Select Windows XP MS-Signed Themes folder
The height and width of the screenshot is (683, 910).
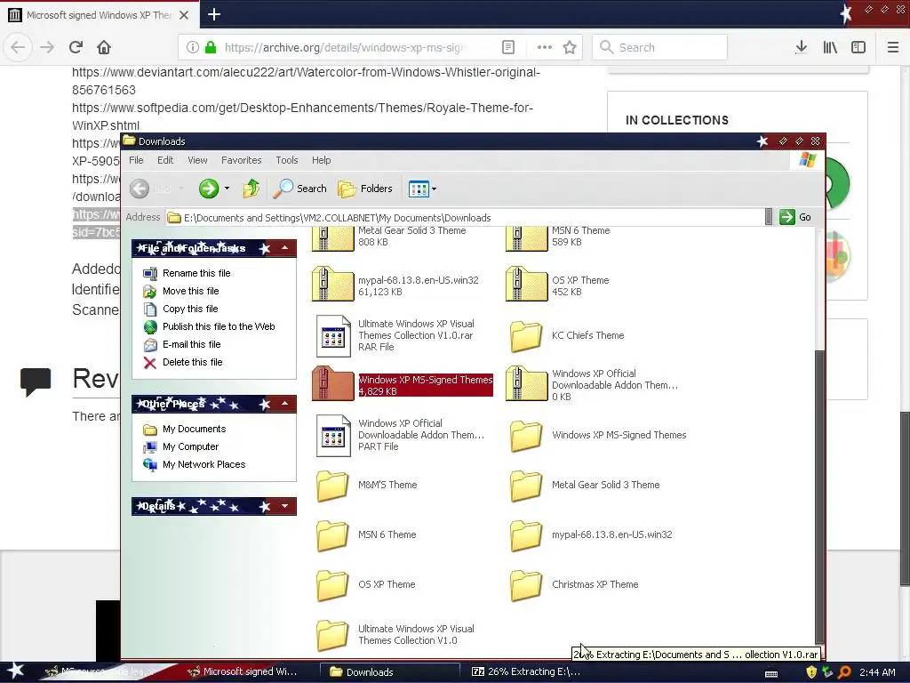pyautogui.click(x=598, y=435)
